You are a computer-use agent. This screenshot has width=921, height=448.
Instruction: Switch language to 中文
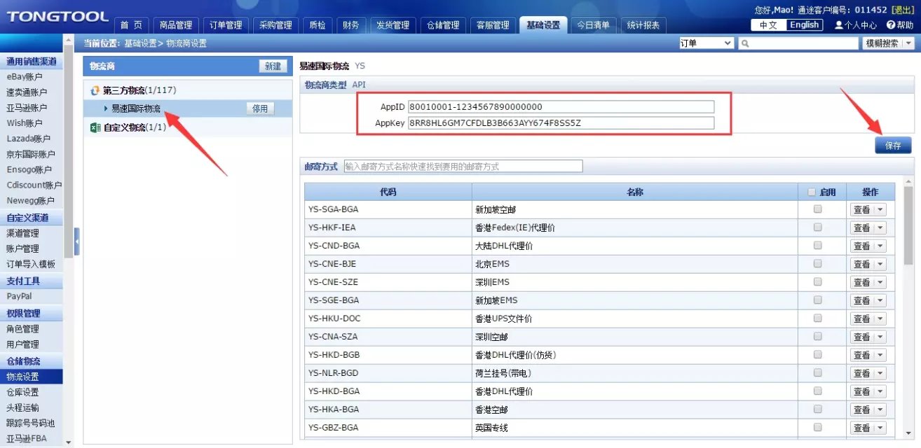[768, 25]
